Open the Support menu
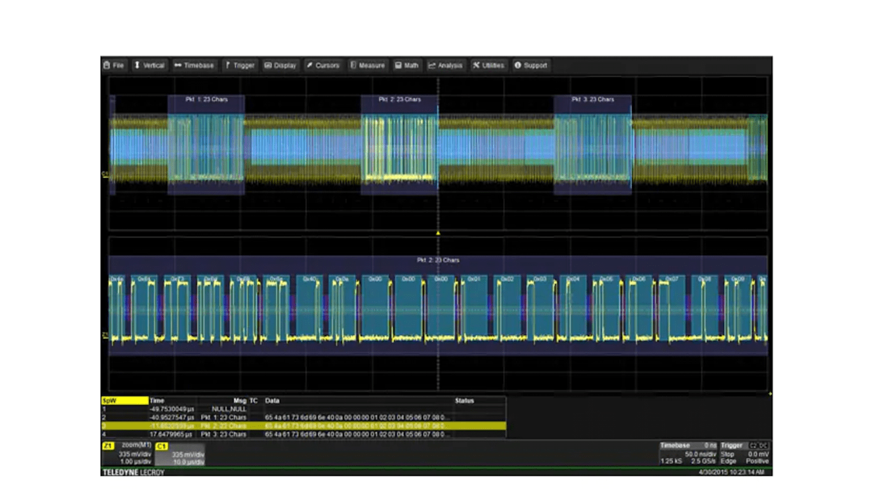Viewport: 873px width, 490px height. coord(531,65)
